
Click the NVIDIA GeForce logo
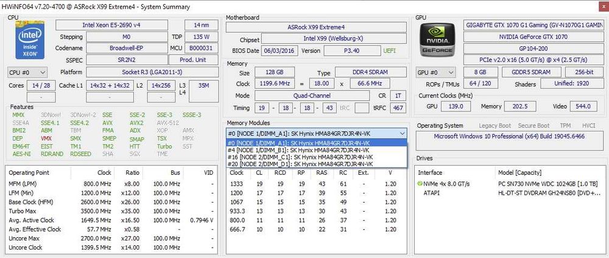coord(437,40)
